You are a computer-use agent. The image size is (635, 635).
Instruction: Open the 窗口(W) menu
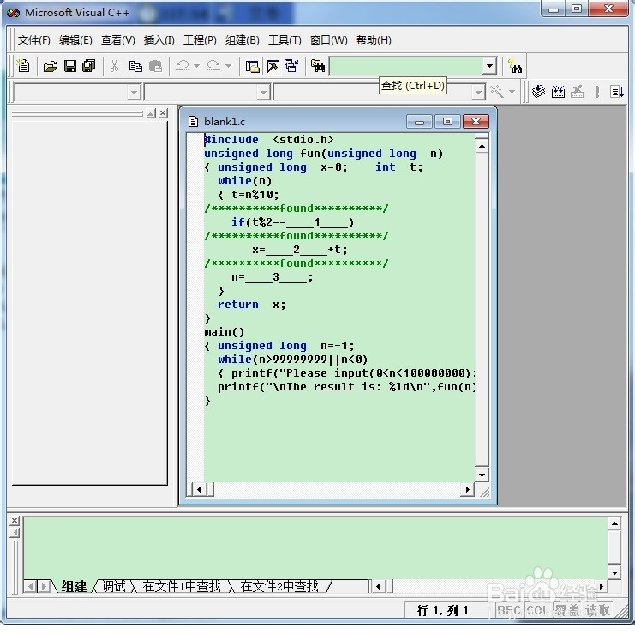point(328,40)
